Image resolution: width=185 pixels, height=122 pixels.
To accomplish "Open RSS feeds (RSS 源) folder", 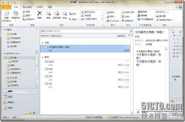I will click(12, 78).
